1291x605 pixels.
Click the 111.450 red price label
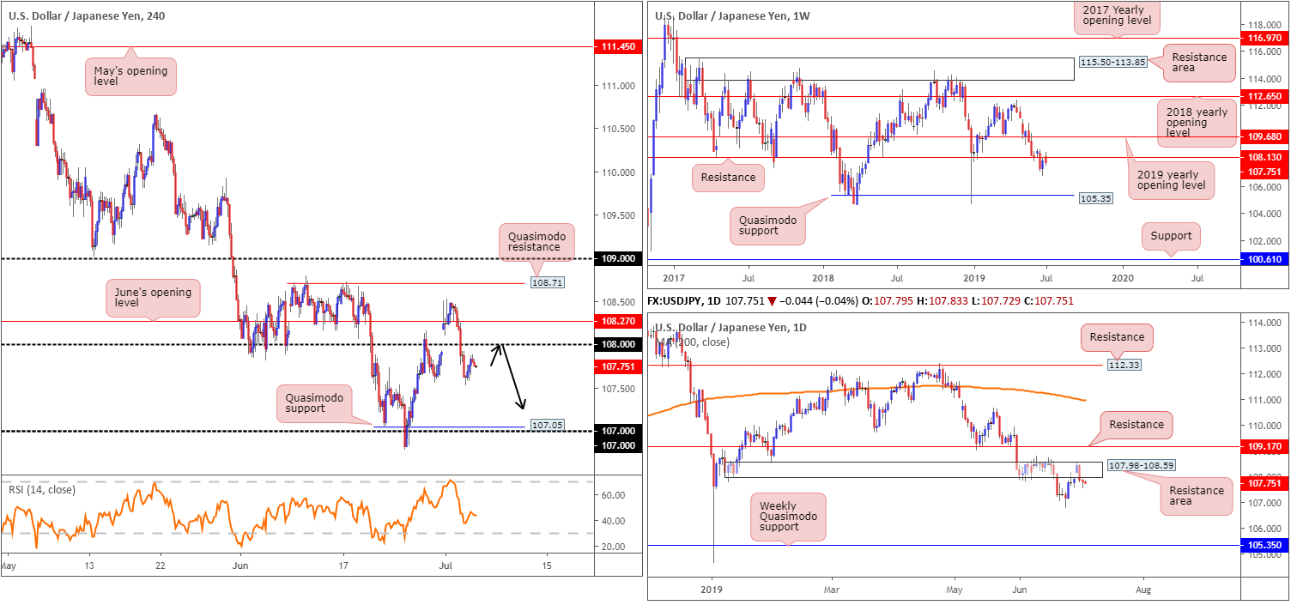point(617,47)
